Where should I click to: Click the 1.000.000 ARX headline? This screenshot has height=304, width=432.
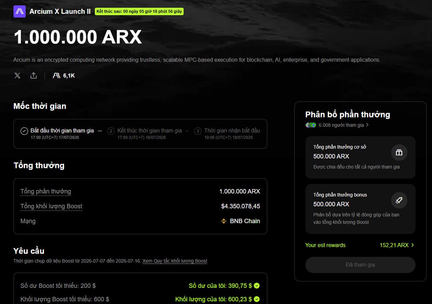pyautogui.click(x=78, y=37)
